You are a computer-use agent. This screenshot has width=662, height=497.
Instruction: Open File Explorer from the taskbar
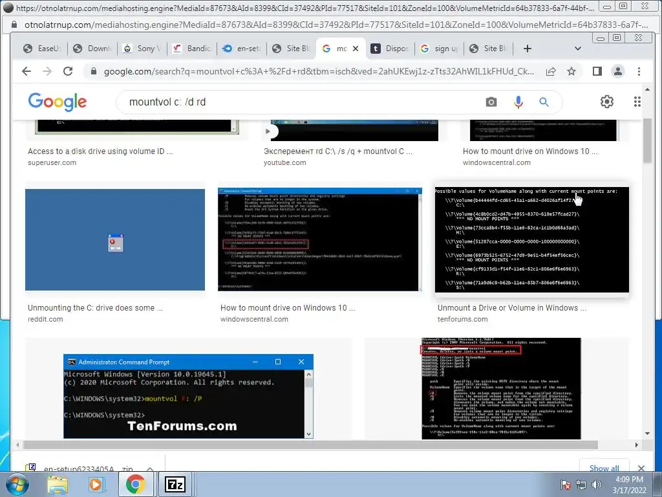click(58, 484)
